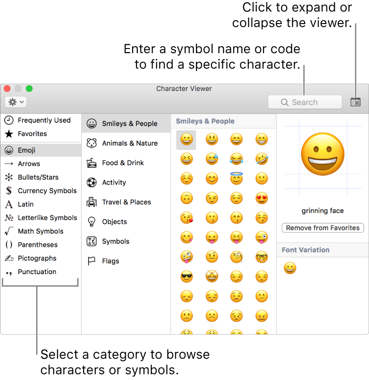Screen dimensions: 369x380
Task: Select the font variation grinning emoji
Action: coord(290,268)
